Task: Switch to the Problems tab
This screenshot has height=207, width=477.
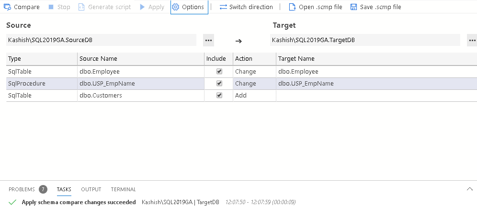Action: pos(22,189)
